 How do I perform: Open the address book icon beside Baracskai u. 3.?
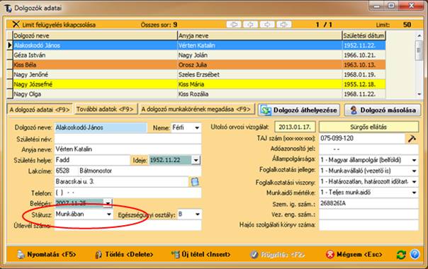[195, 182]
